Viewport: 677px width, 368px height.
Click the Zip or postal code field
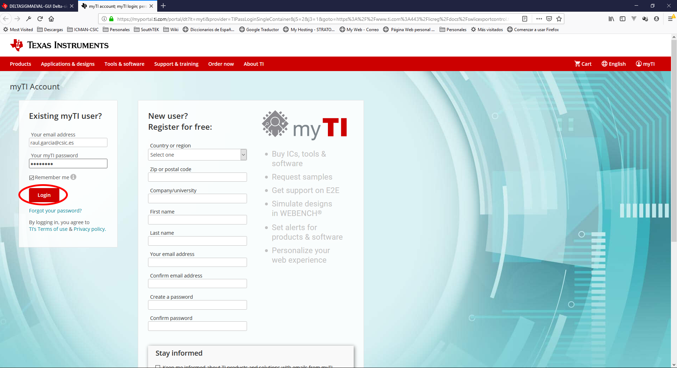point(198,177)
